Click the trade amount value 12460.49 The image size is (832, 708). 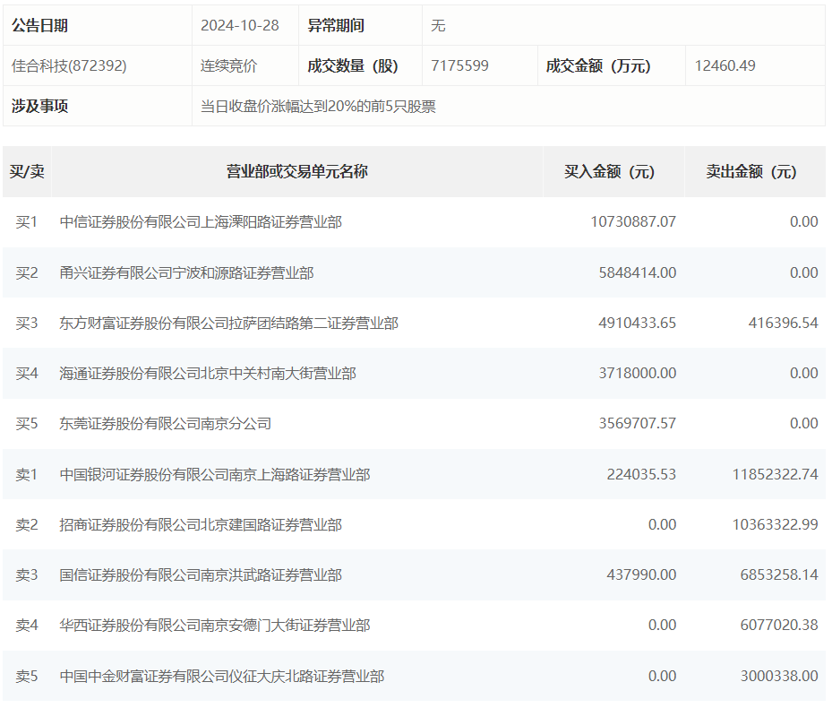[x=725, y=65]
